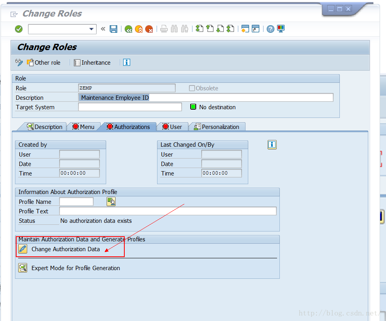
Task: Open Help with the question mark icon
Action: click(x=270, y=29)
